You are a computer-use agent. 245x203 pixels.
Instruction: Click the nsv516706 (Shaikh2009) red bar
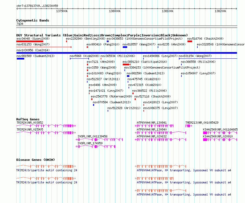pos(190,41)
